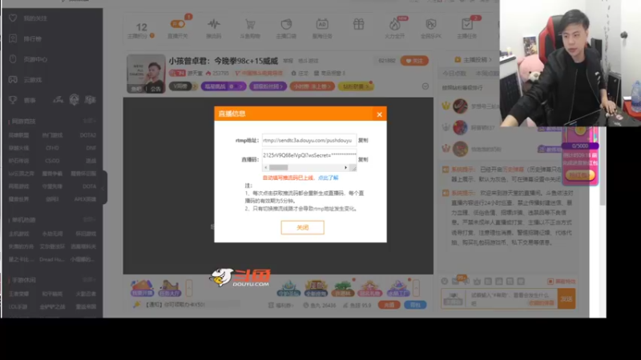Toggle the 屏蔽特效 checkbox

(550, 282)
